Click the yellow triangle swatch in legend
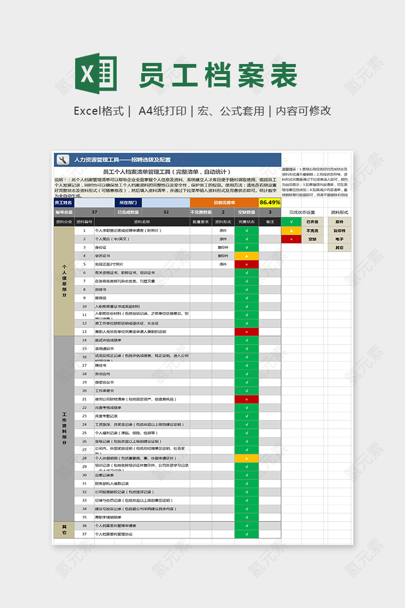The image size is (405, 608). point(291,231)
